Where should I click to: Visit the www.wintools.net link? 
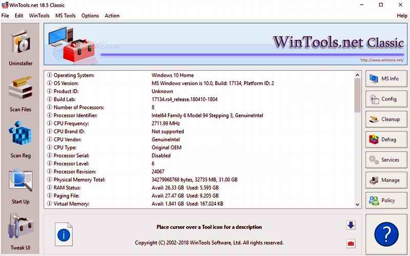[381, 60]
